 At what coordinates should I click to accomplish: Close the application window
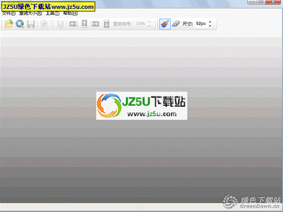pos(273,2)
